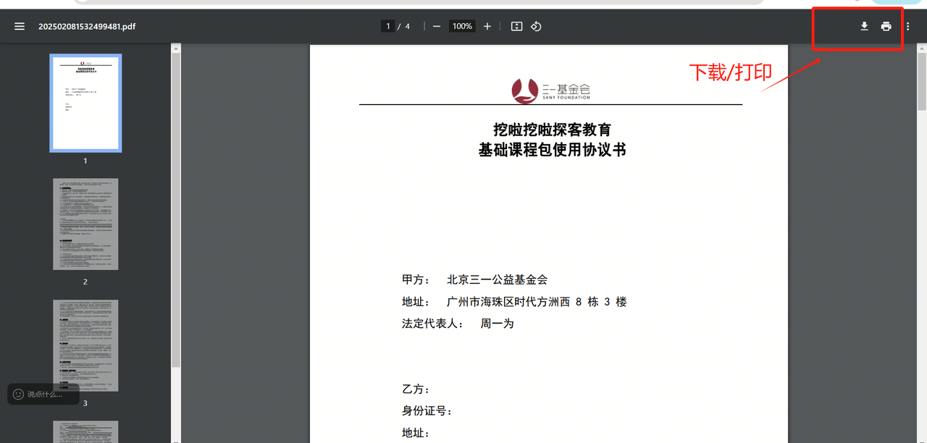Download the PDF file
Screen dimensions: 927x443
[x=864, y=27]
